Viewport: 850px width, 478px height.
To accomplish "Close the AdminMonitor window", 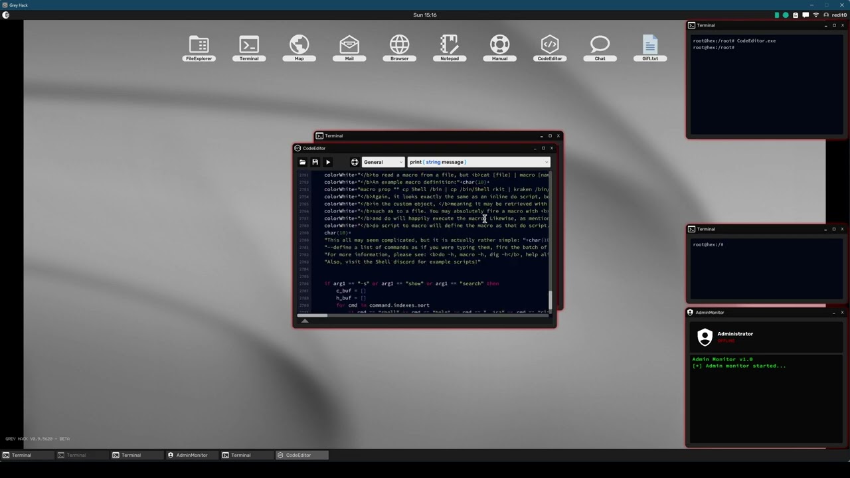I will (842, 312).
